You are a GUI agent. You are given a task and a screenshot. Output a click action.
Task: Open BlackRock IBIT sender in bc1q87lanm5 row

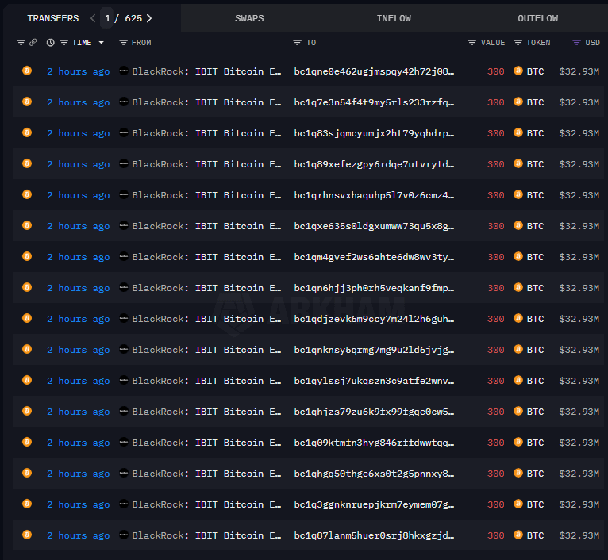206,535
